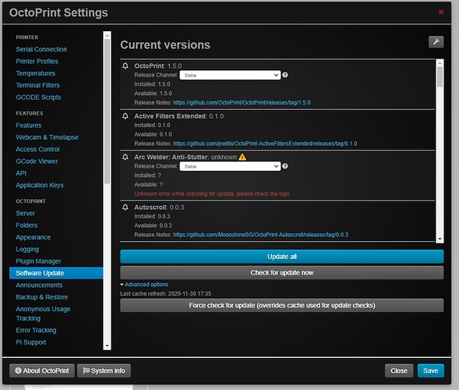Go to Temperatures settings
The image size is (459, 390).
click(35, 73)
